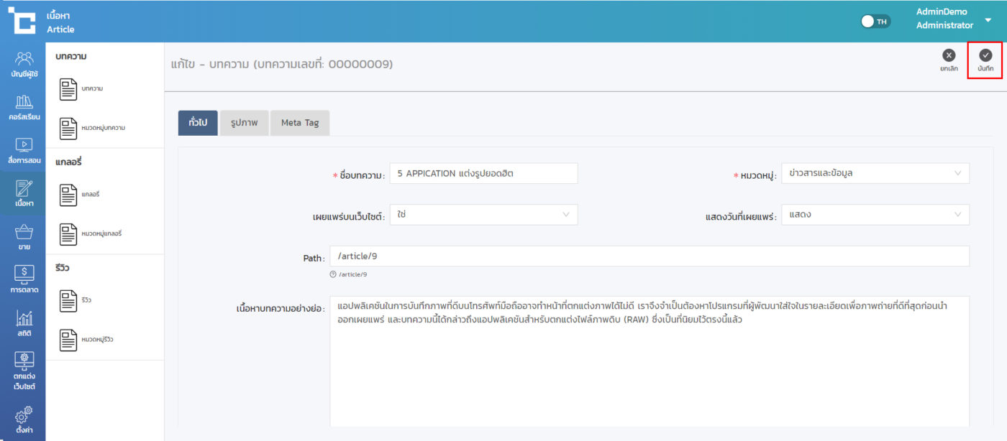Click the บันทึก save button
Screen dimensions: 1007x441
click(985, 60)
